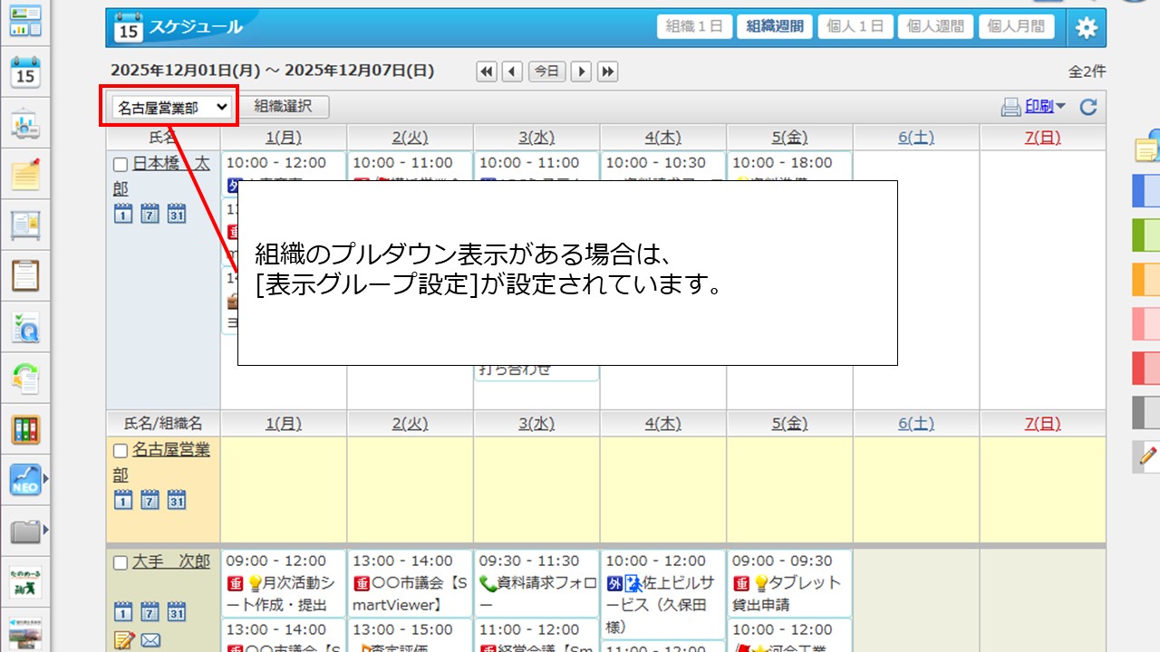Switch to 個人月間 view tab
Image resolution: width=1160 pixels, height=652 pixels.
pos(1015,27)
